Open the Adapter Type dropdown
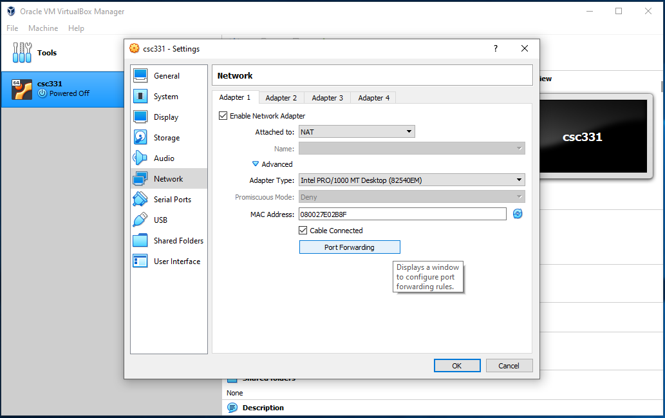Viewport: 665px width, 418px height. [x=412, y=180]
